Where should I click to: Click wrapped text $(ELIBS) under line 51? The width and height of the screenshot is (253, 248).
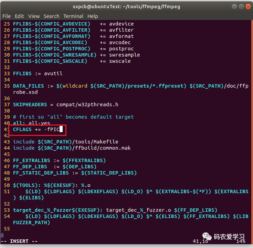click(31, 198)
